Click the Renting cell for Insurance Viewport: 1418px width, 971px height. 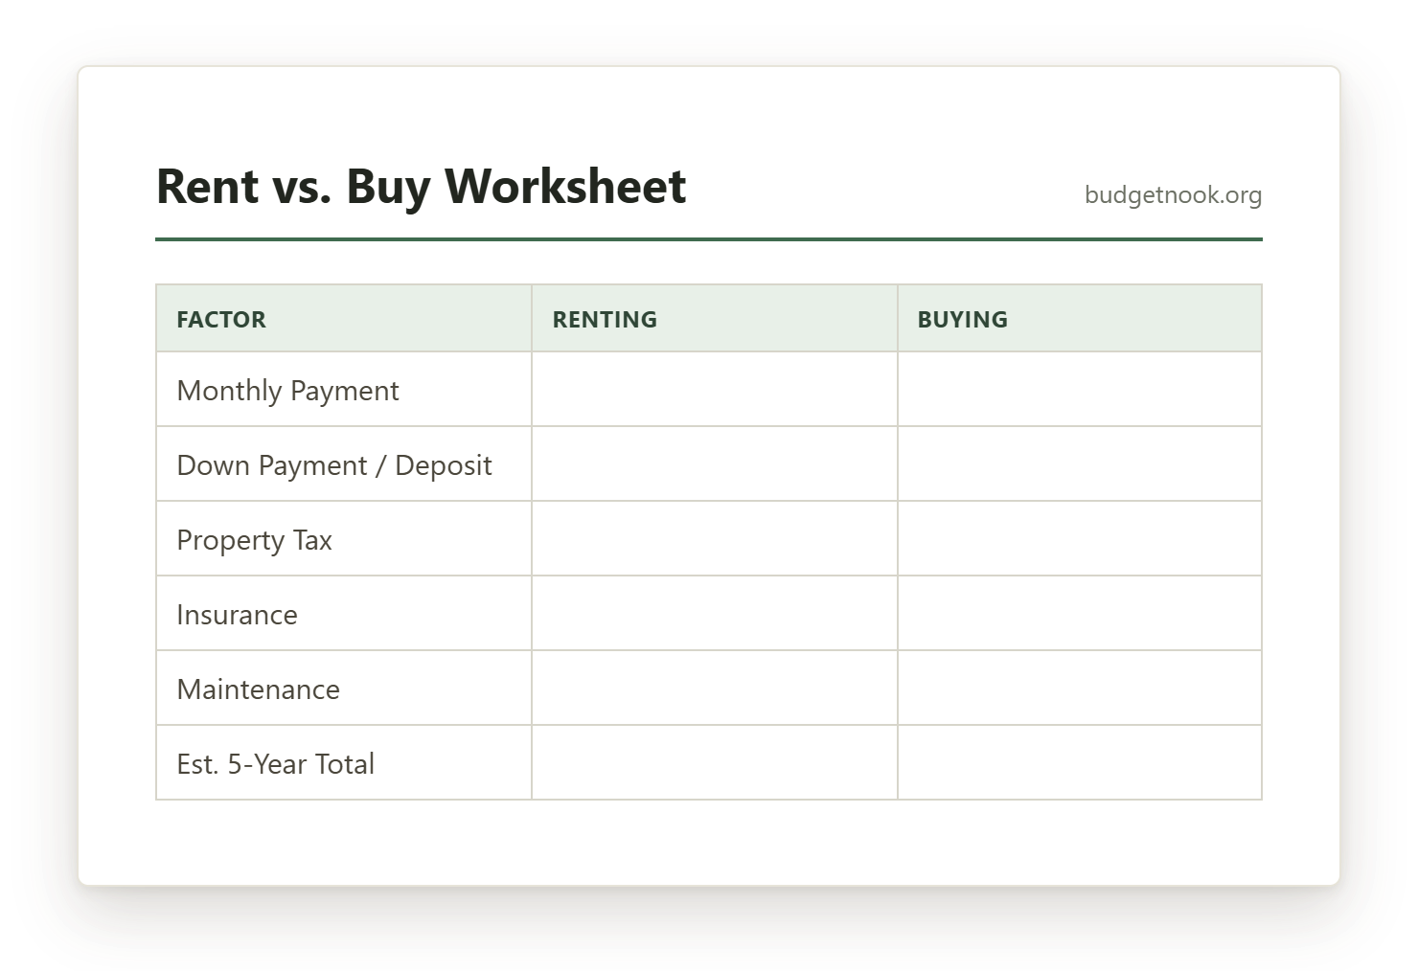[x=715, y=614]
